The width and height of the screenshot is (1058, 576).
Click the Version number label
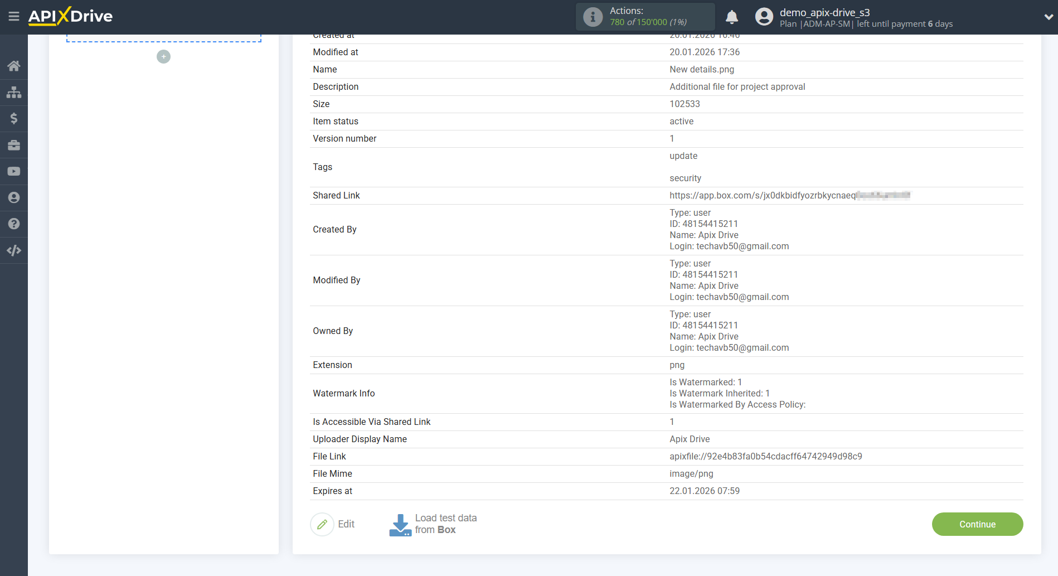(x=344, y=138)
